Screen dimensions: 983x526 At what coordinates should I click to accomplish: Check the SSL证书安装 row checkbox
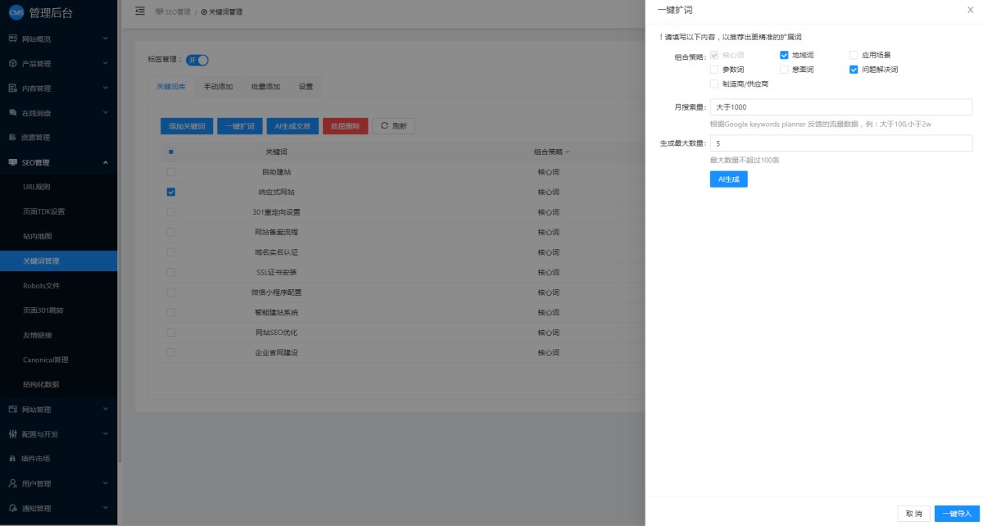click(170, 272)
